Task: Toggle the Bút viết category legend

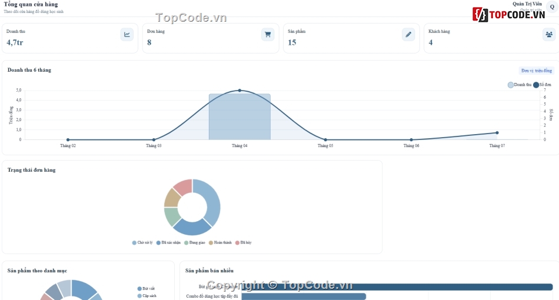Action: point(146,289)
